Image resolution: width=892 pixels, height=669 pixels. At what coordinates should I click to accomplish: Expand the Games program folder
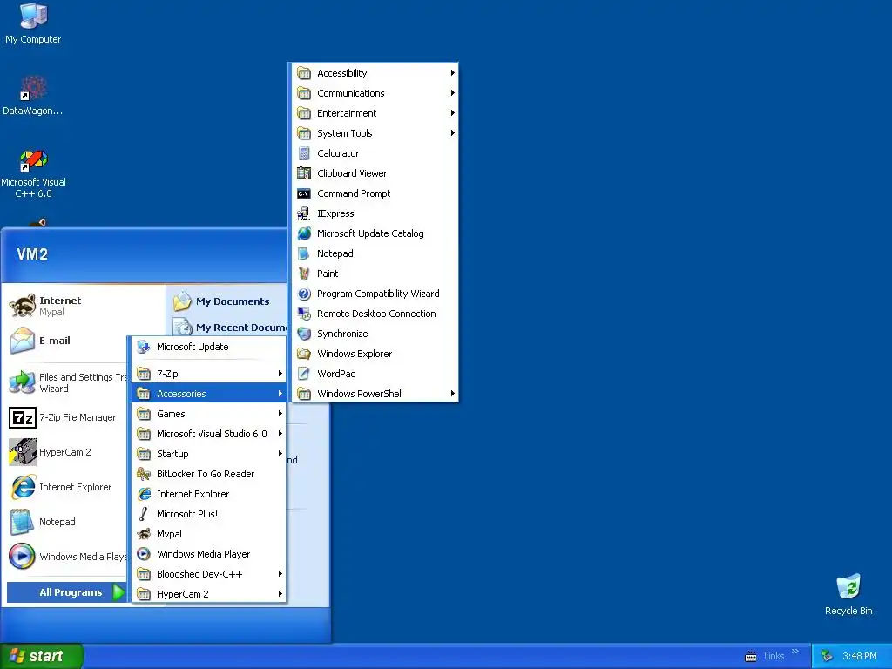(209, 414)
